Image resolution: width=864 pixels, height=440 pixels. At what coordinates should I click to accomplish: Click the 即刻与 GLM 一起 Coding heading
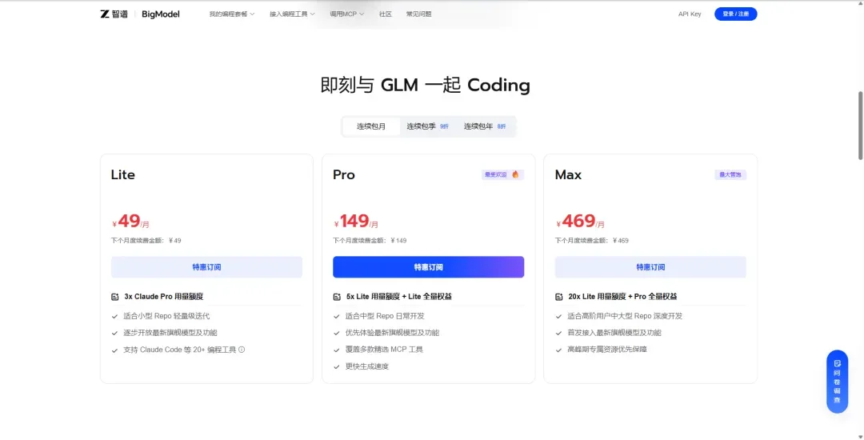426,86
